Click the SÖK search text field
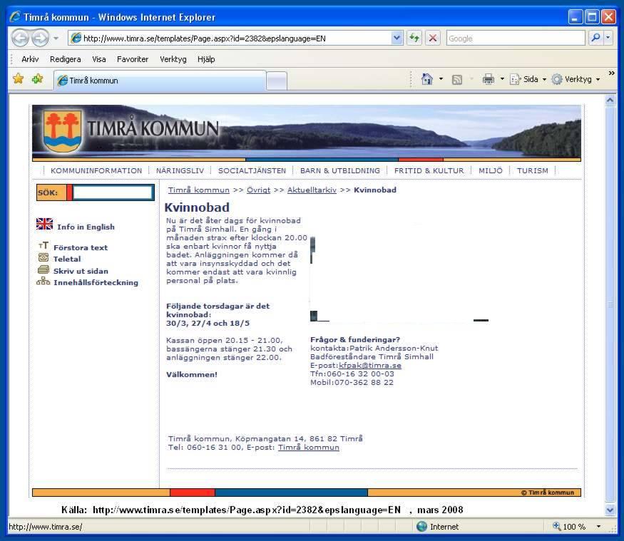 click(x=113, y=192)
